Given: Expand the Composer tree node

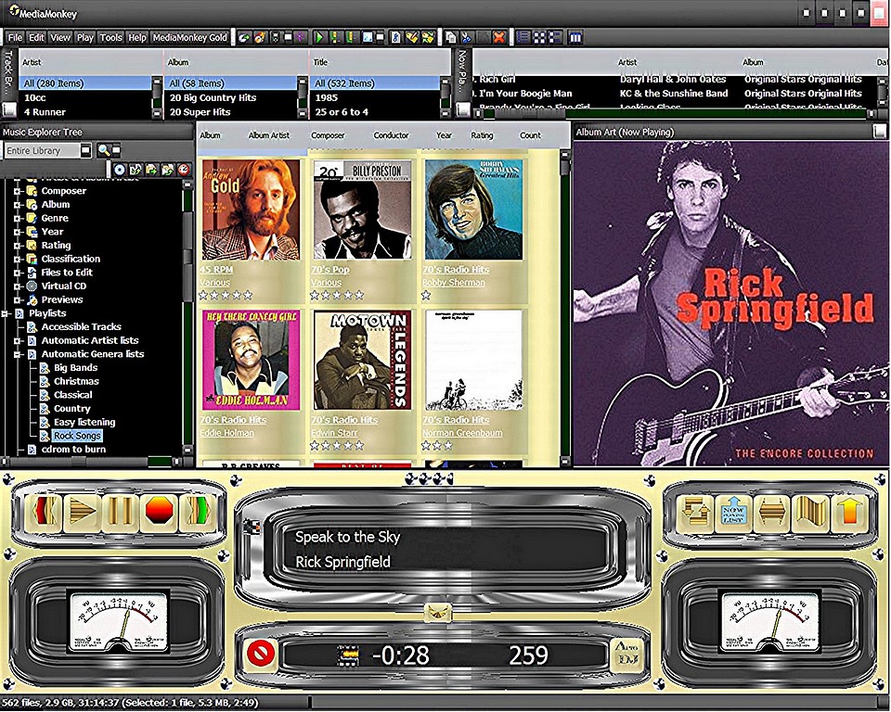Looking at the screenshot, I should 18,191.
